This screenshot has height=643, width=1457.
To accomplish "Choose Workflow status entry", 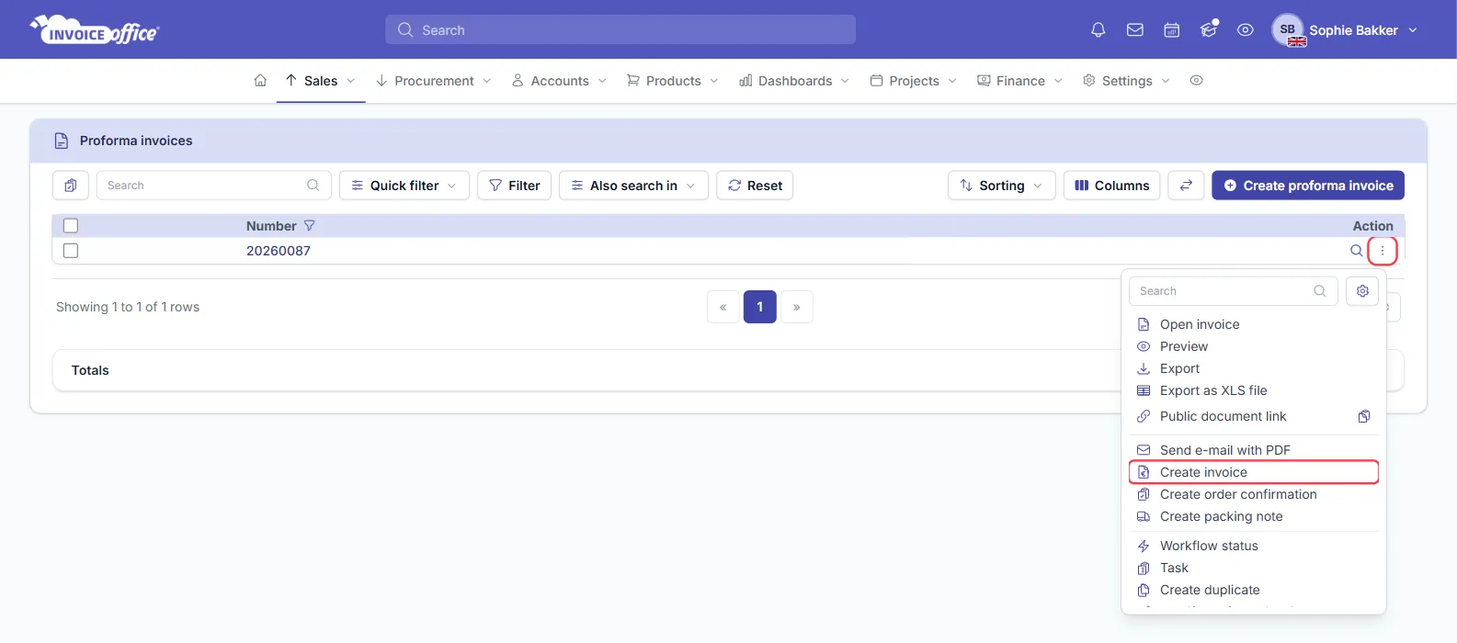I will coord(1254,546).
